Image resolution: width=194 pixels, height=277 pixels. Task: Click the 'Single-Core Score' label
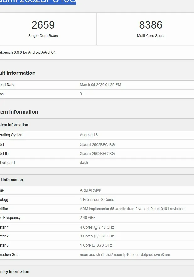pyautogui.click(x=43, y=36)
